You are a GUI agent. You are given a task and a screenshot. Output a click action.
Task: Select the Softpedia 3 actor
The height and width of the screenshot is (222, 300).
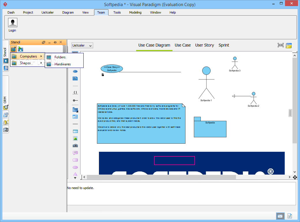[235, 64]
